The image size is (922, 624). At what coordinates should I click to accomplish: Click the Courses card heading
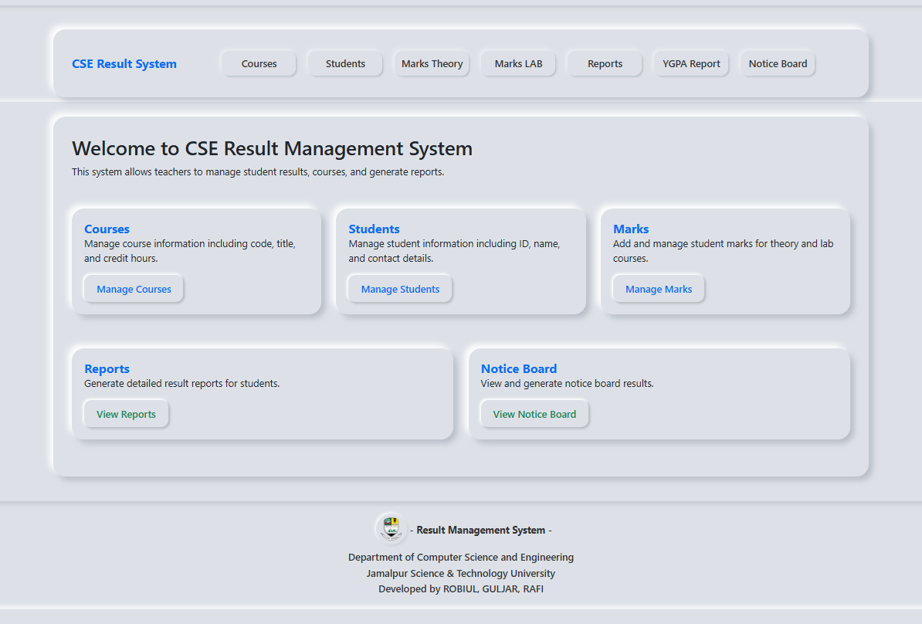tap(107, 229)
